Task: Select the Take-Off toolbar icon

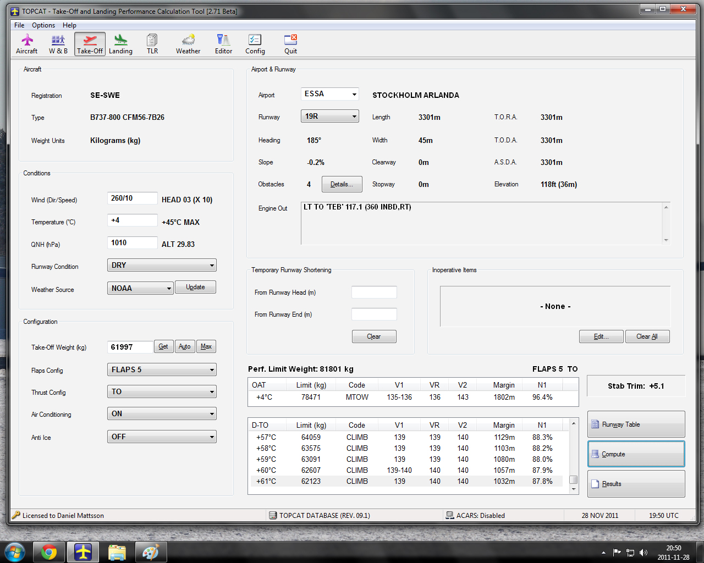Action: [x=90, y=44]
